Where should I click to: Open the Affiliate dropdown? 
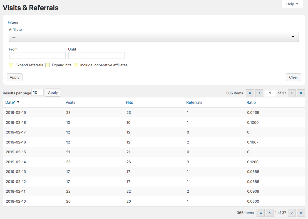(154, 37)
